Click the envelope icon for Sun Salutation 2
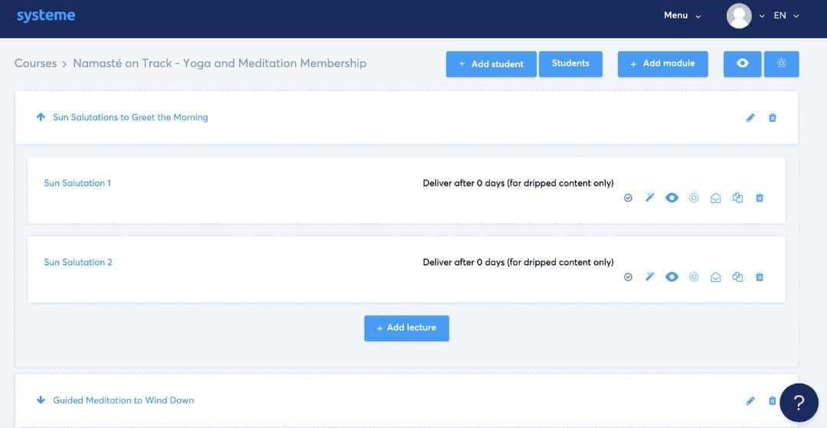The image size is (827, 428). click(716, 277)
